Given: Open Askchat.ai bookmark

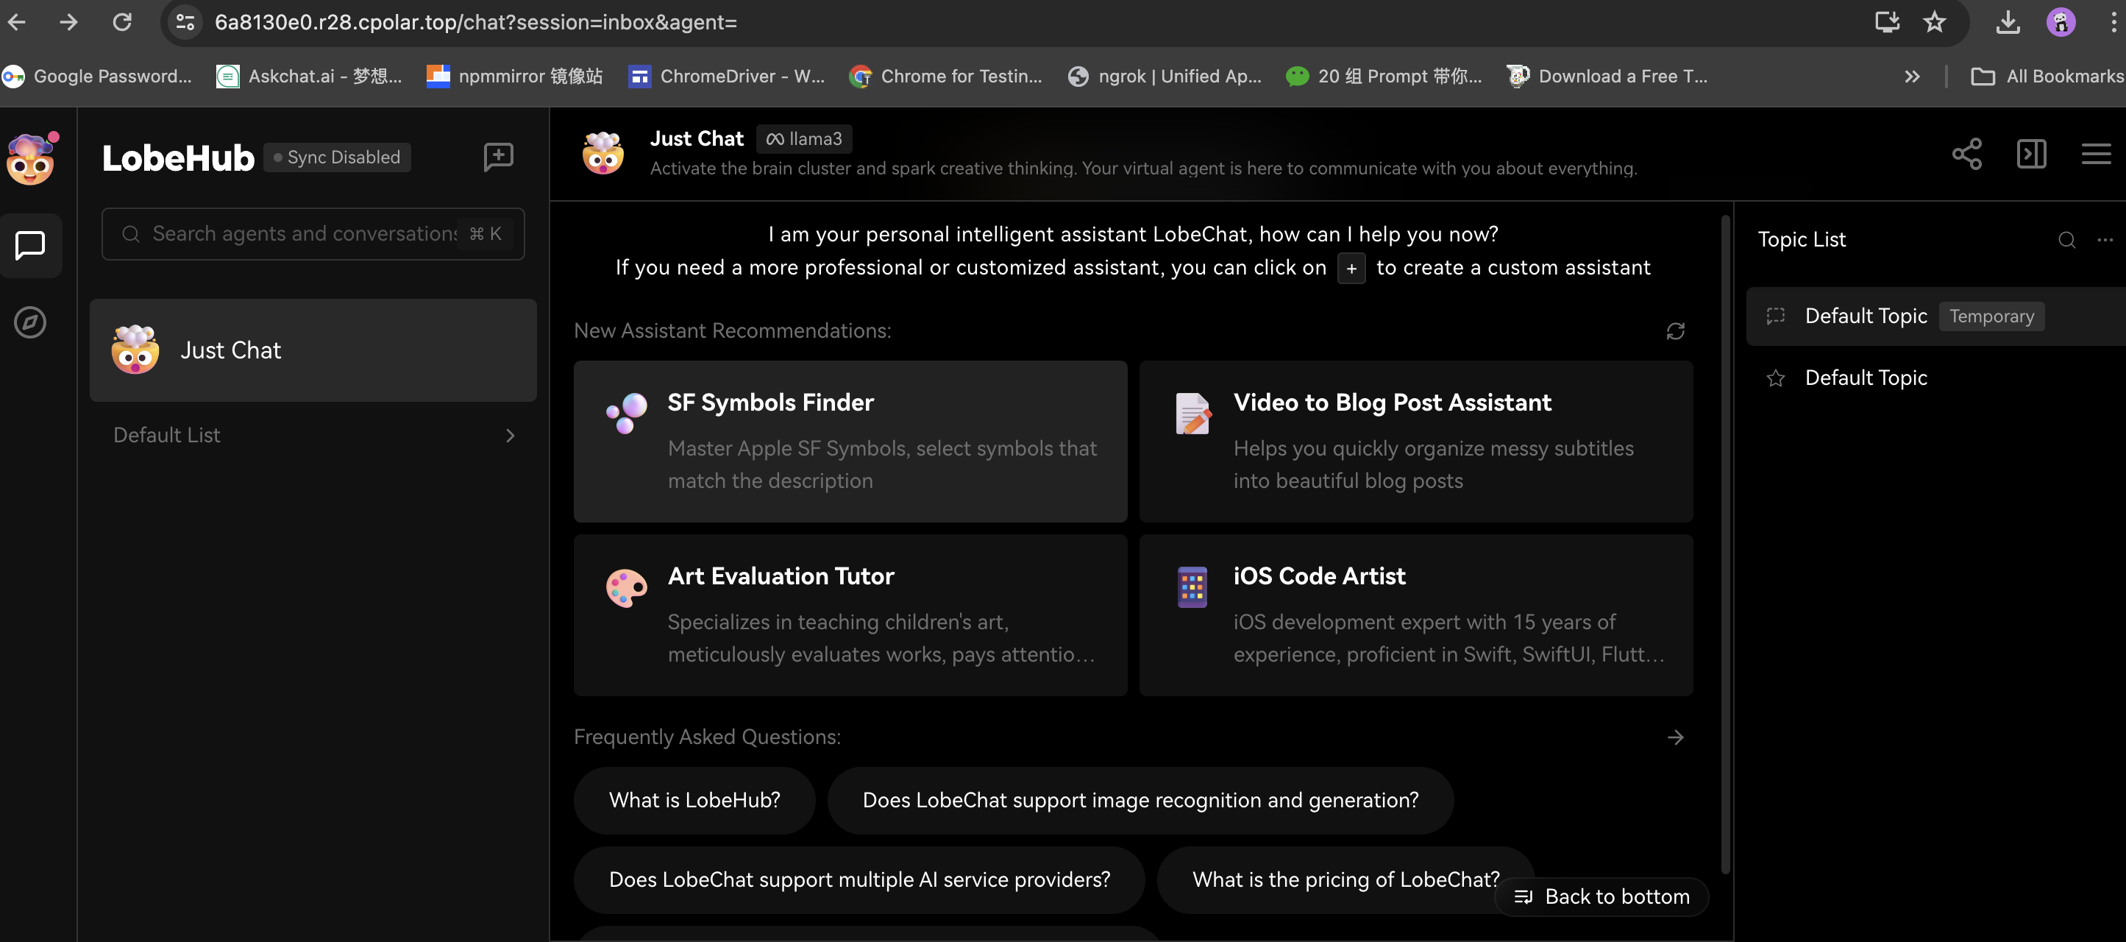Looking at the screenshot, I should point(310,77).
